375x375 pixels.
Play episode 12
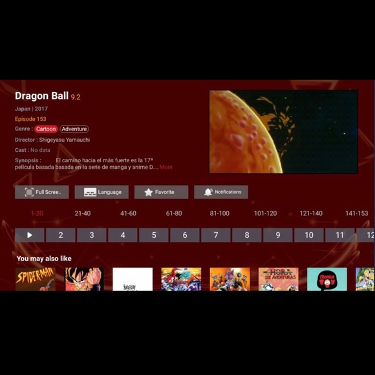point(366,235)
